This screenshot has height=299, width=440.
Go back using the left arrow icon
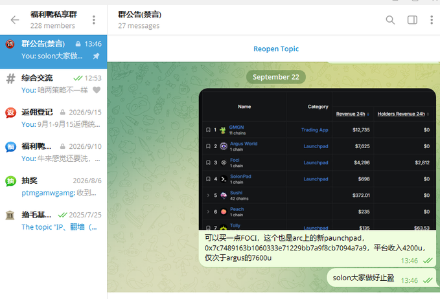tap(15, 20)
